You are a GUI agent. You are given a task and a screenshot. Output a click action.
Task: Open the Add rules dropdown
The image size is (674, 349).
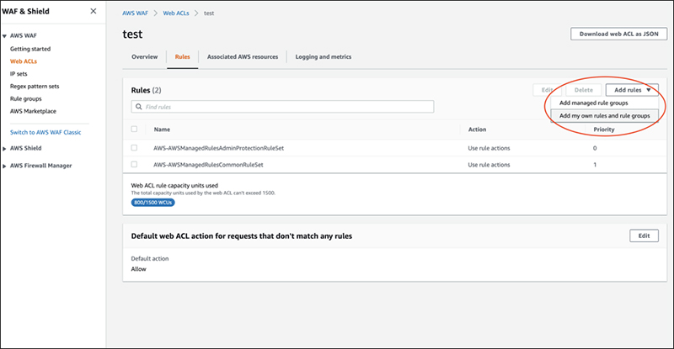tap(631, 89)
